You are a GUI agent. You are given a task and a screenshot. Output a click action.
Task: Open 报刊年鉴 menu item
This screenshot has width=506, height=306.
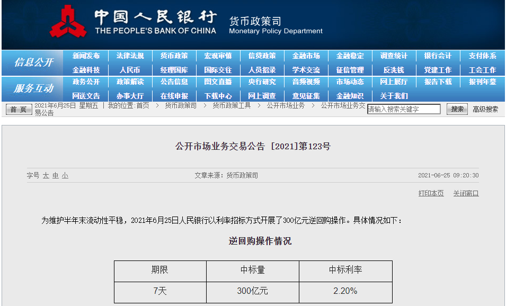click(x=483, y=82)
